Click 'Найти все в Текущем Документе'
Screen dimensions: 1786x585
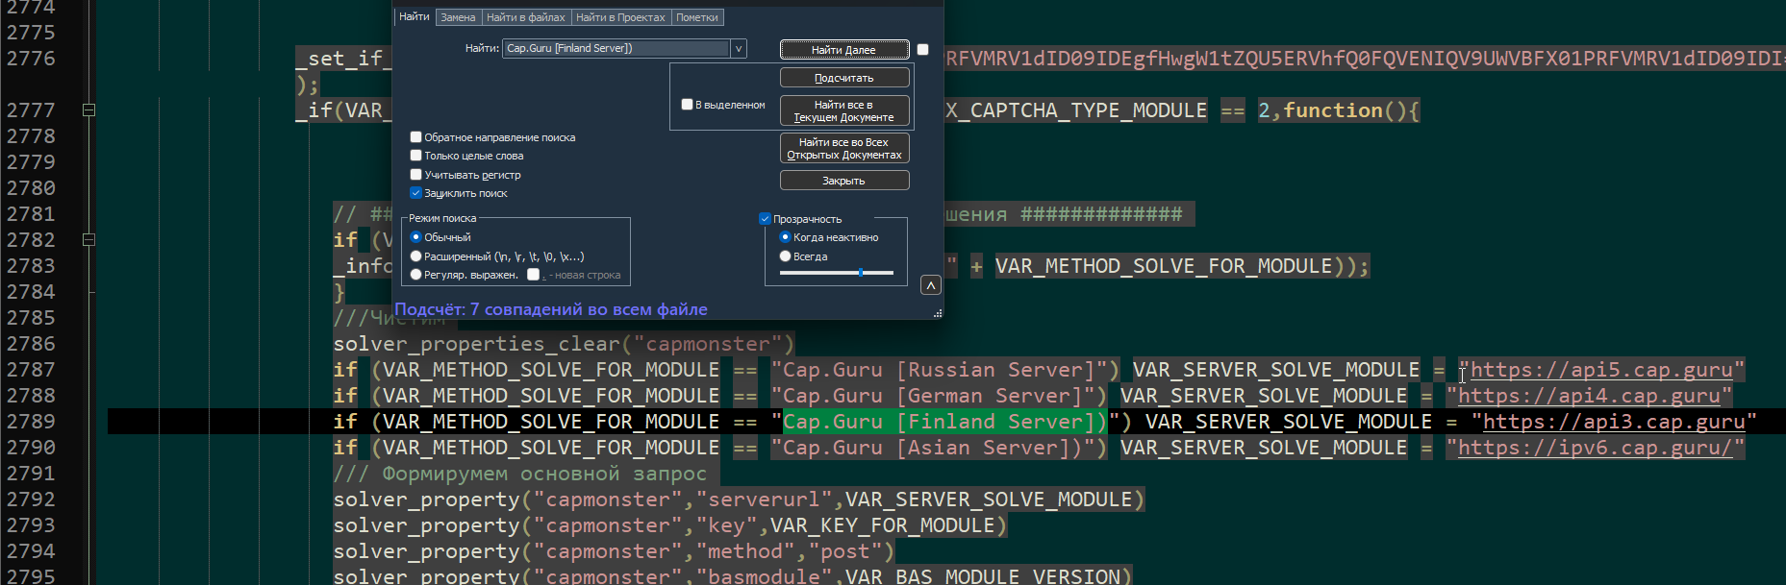[x=843, y=111]
